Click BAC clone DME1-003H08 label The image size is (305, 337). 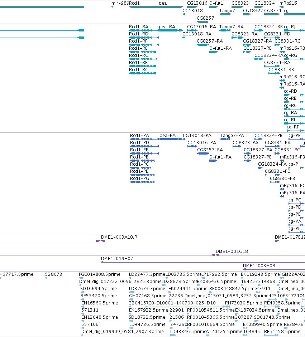coord(259,266)
